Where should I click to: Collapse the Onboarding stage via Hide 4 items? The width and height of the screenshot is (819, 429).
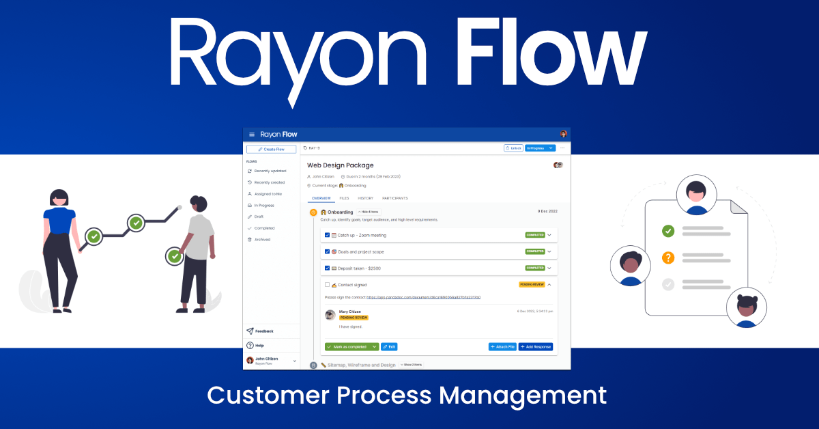[x=368, y=212]
